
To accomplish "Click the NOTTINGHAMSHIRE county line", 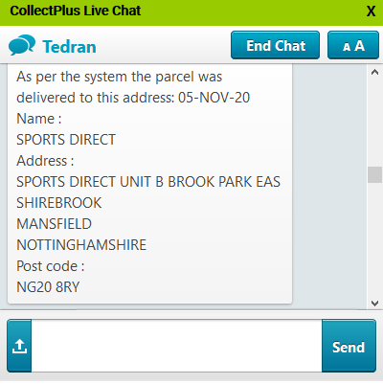I will tap(81, 245).
